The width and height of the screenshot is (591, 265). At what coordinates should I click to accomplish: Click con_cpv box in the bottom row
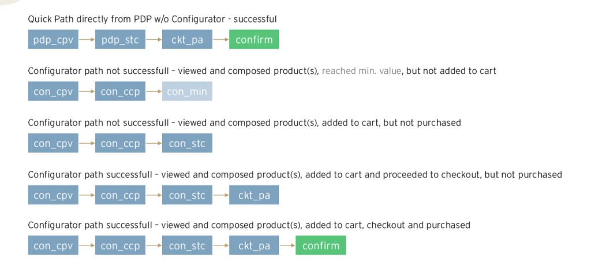(53, 245)
